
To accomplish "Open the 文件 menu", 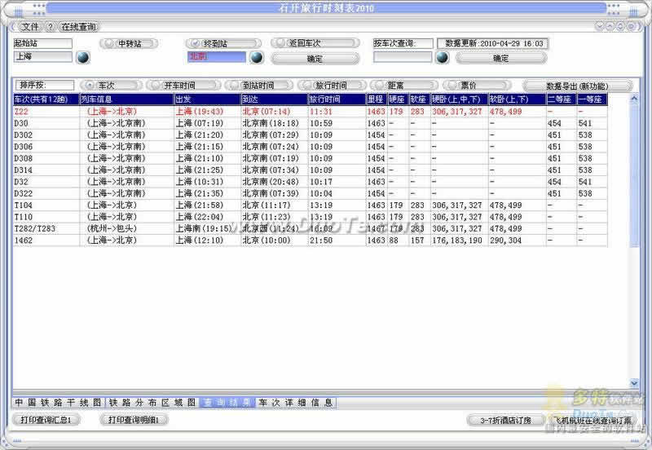I will click(30, 27).
